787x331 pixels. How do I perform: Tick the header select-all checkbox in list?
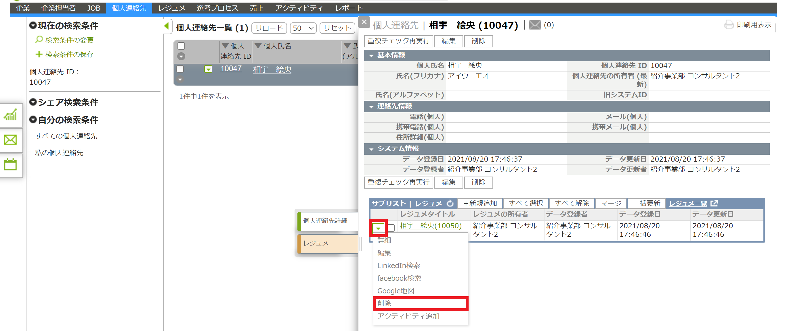coord(181,46)
